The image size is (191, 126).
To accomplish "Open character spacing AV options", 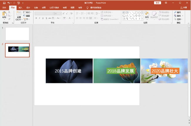I will [x=53, y=18].
